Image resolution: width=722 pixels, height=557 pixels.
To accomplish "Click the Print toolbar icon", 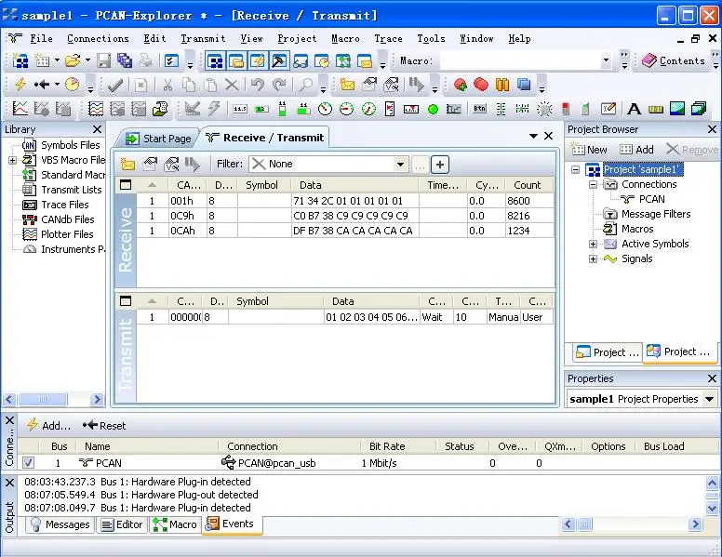I will [145, 60].
